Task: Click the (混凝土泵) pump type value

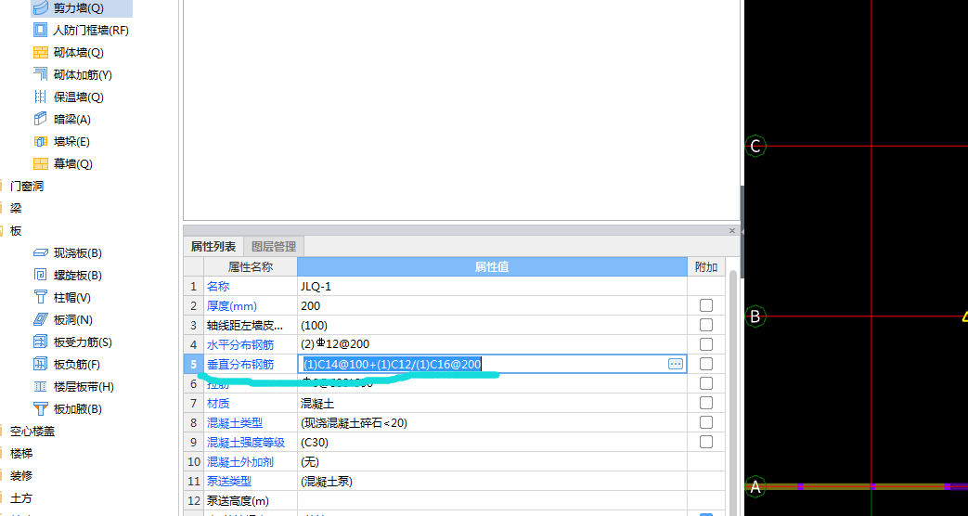Action: tap(326, 481)
